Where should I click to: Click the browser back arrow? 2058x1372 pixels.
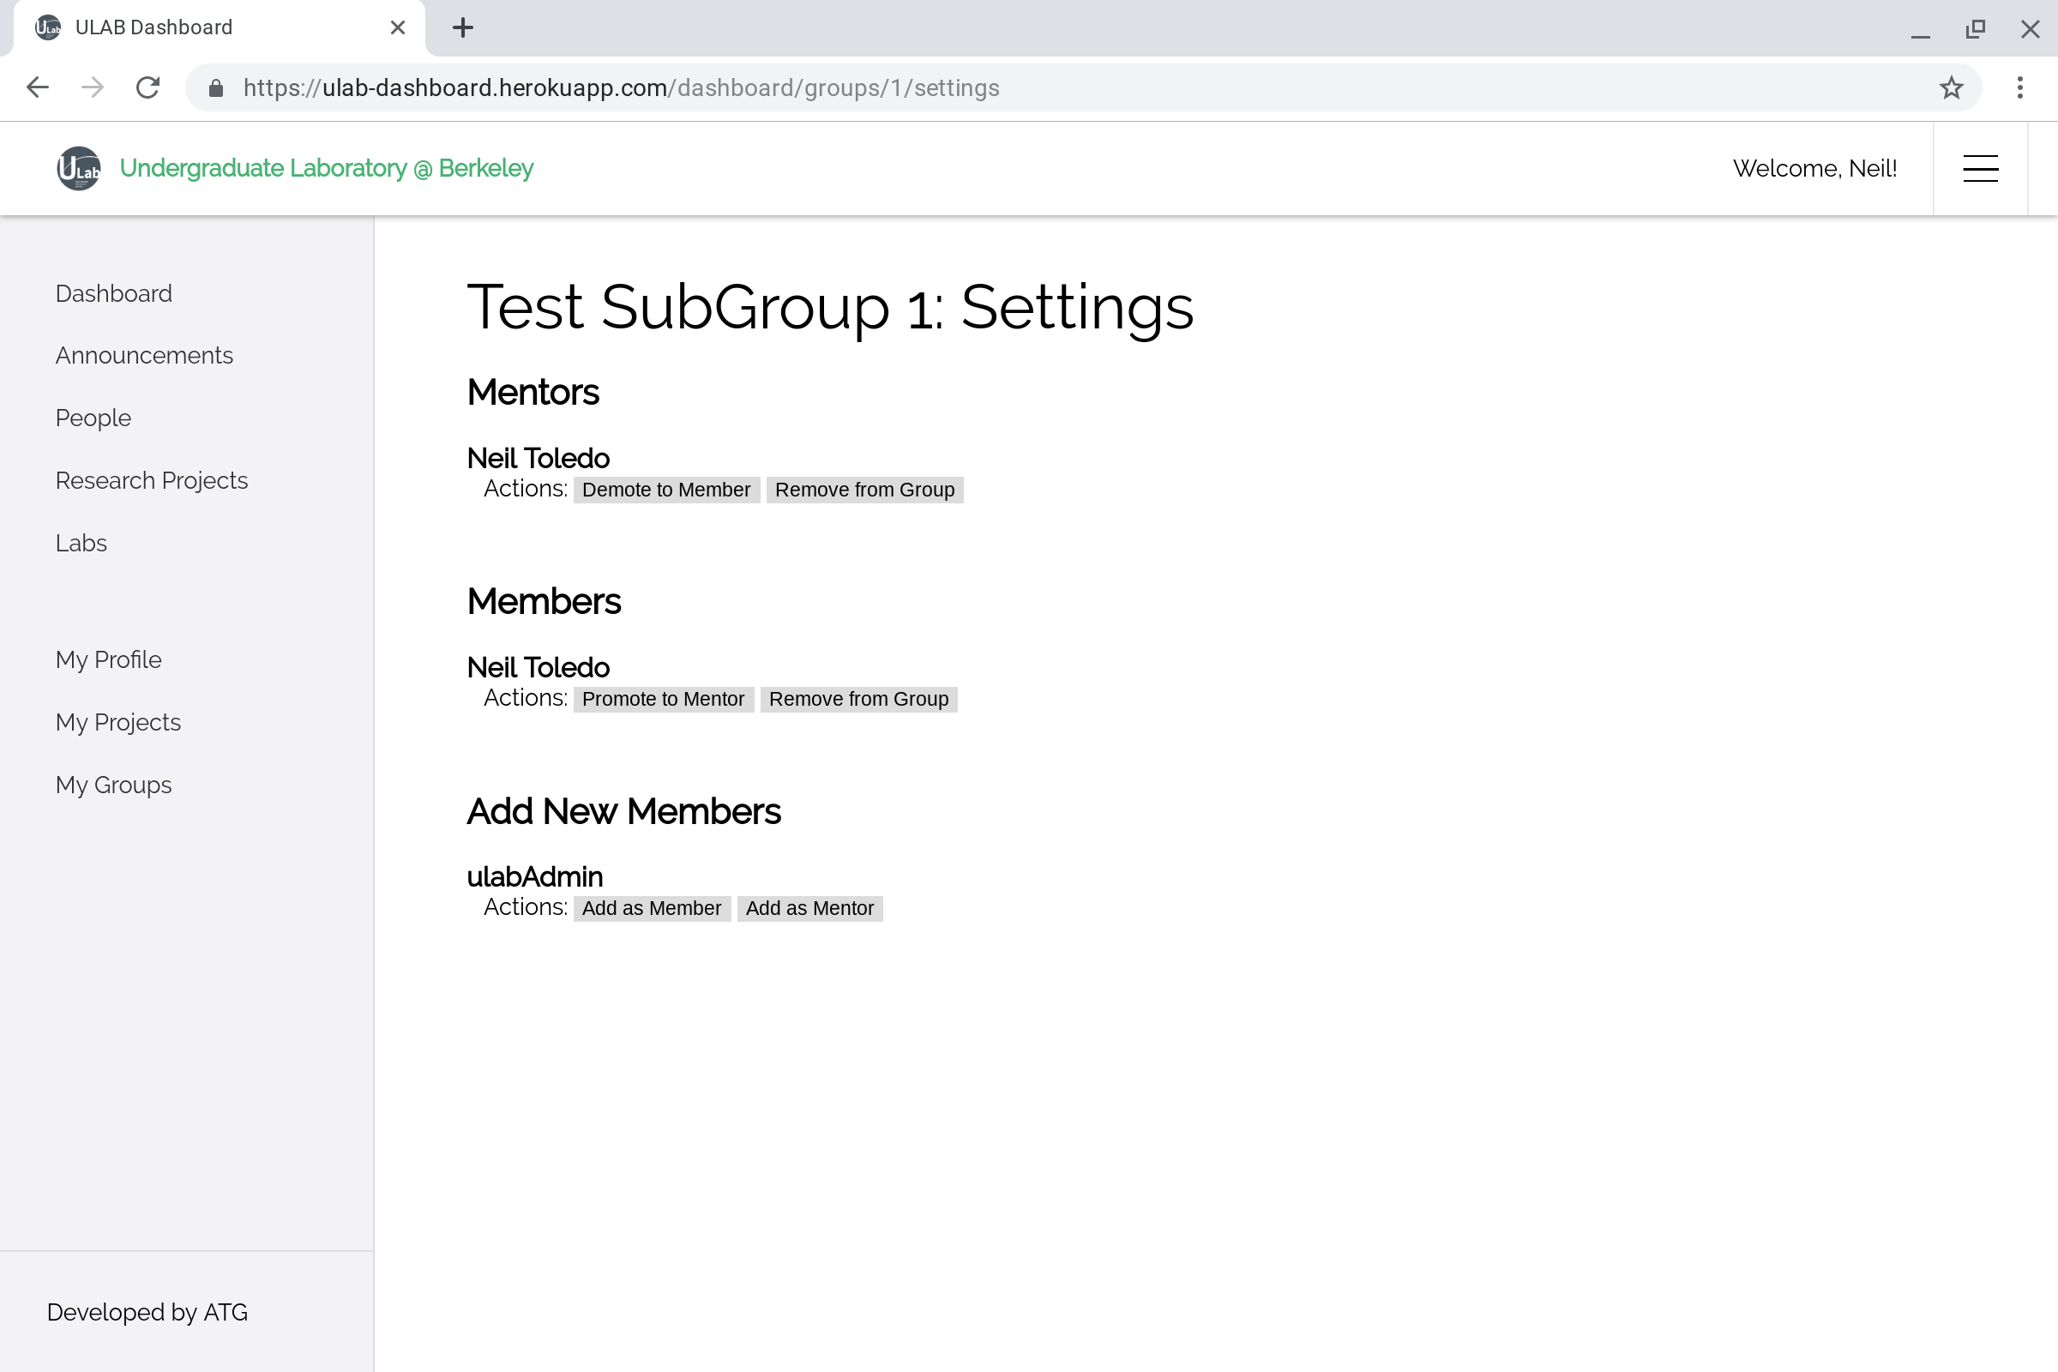tap(38, 87)
